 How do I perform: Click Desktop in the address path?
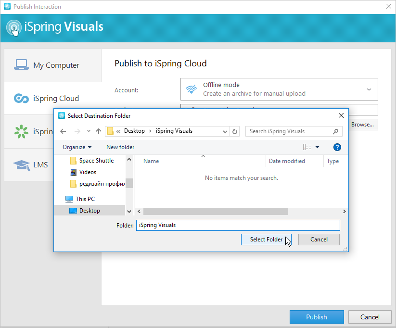(134, 131)
